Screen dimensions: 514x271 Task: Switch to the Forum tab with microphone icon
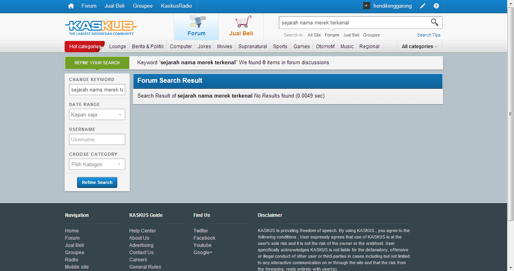196,26
